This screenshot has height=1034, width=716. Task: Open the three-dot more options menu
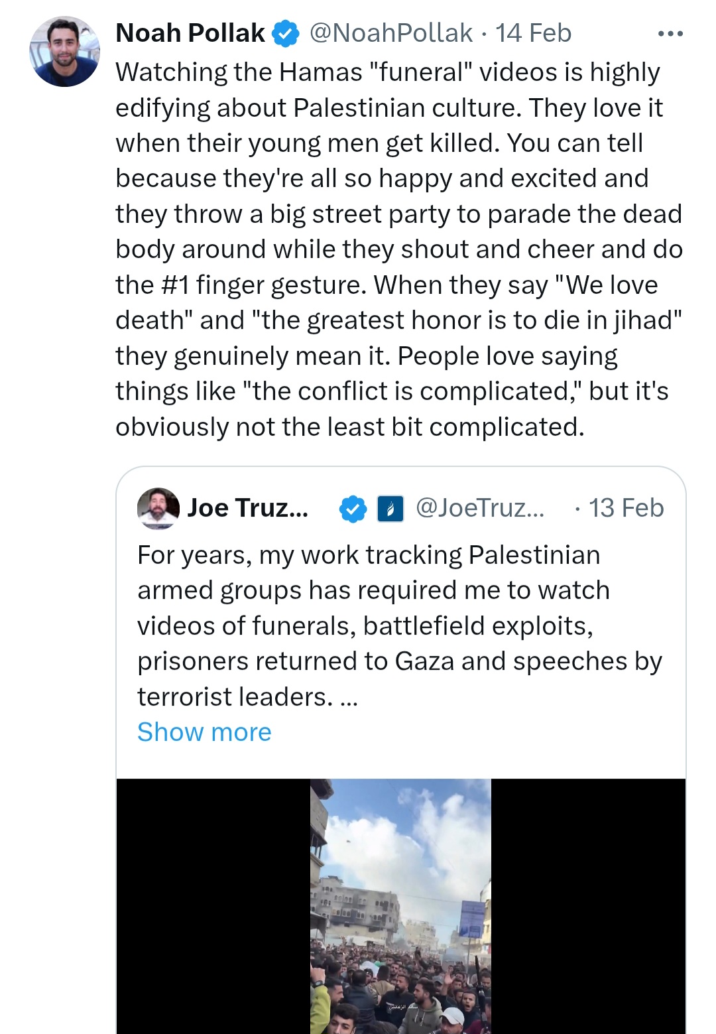point(670,34)
